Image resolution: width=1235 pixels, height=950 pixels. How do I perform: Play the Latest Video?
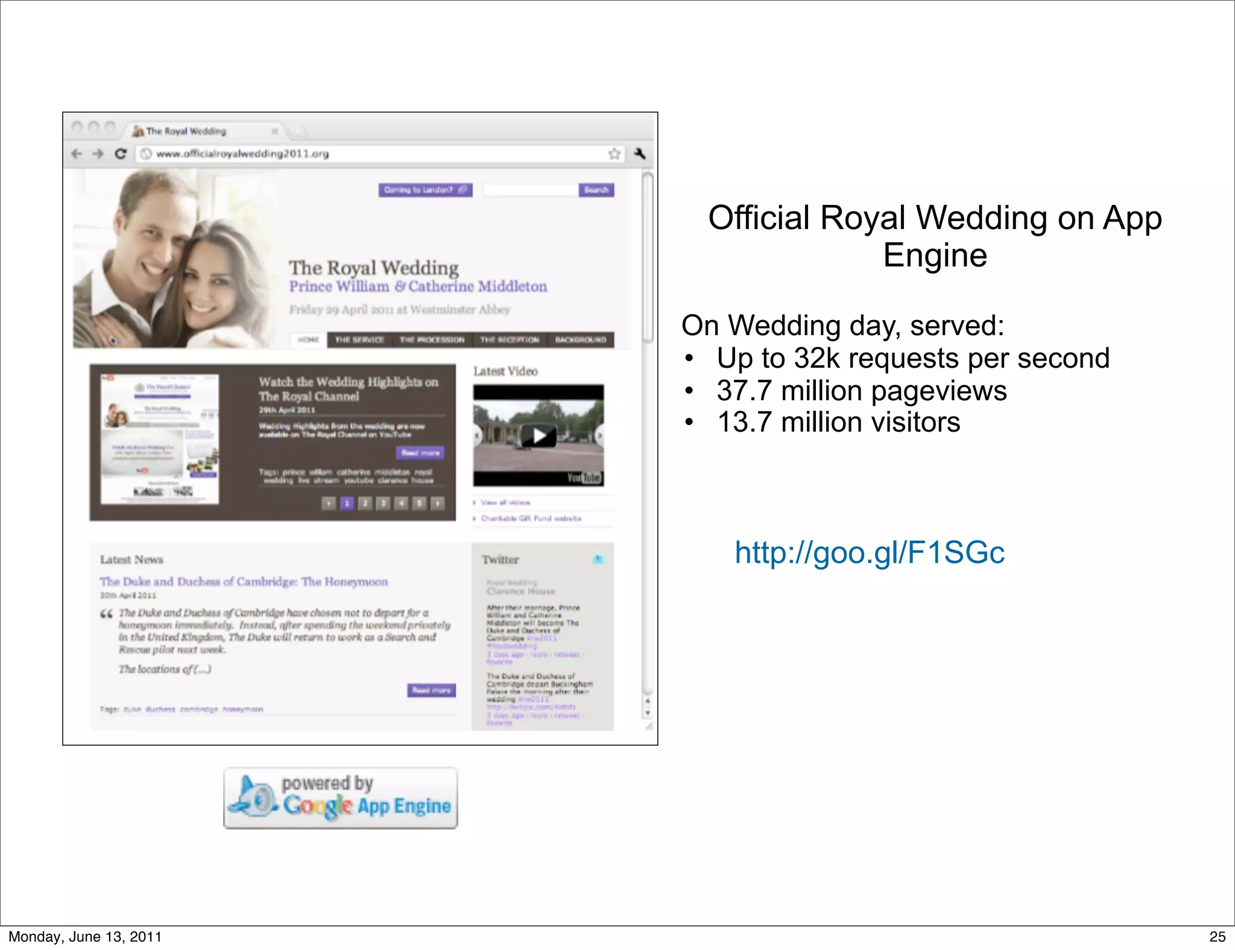click(539, 435)
